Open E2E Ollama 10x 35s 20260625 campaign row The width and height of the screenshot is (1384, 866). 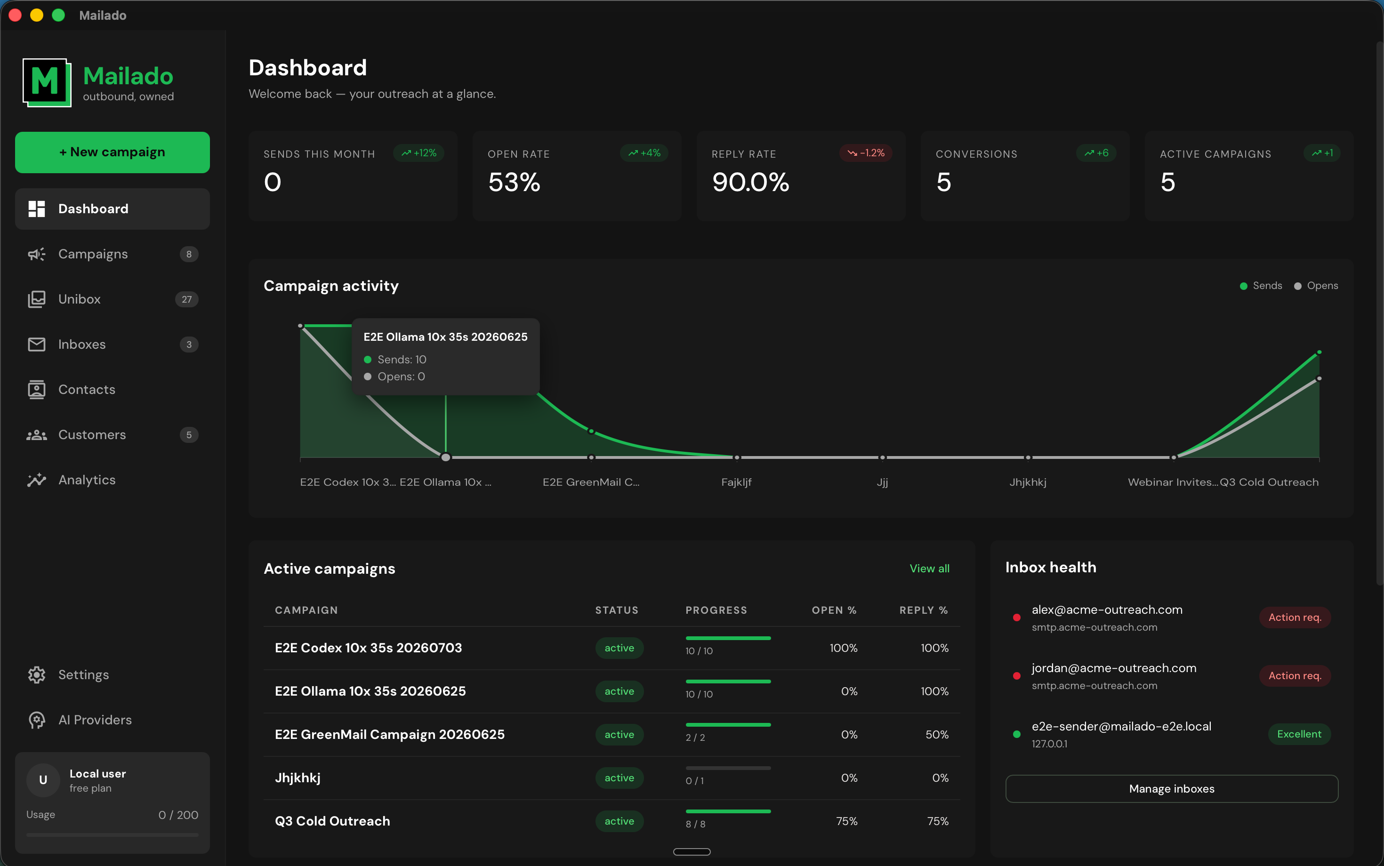point(611,691)
